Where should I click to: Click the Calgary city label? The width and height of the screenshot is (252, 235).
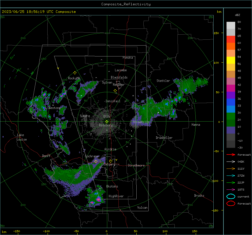click(x=109, y=164)
